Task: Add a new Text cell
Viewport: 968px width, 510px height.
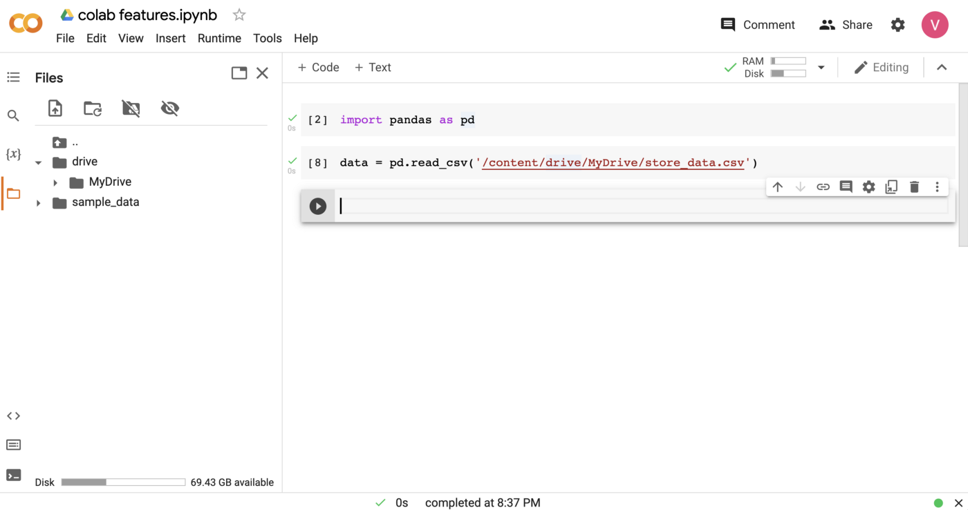Action: [x=373, y=67]
